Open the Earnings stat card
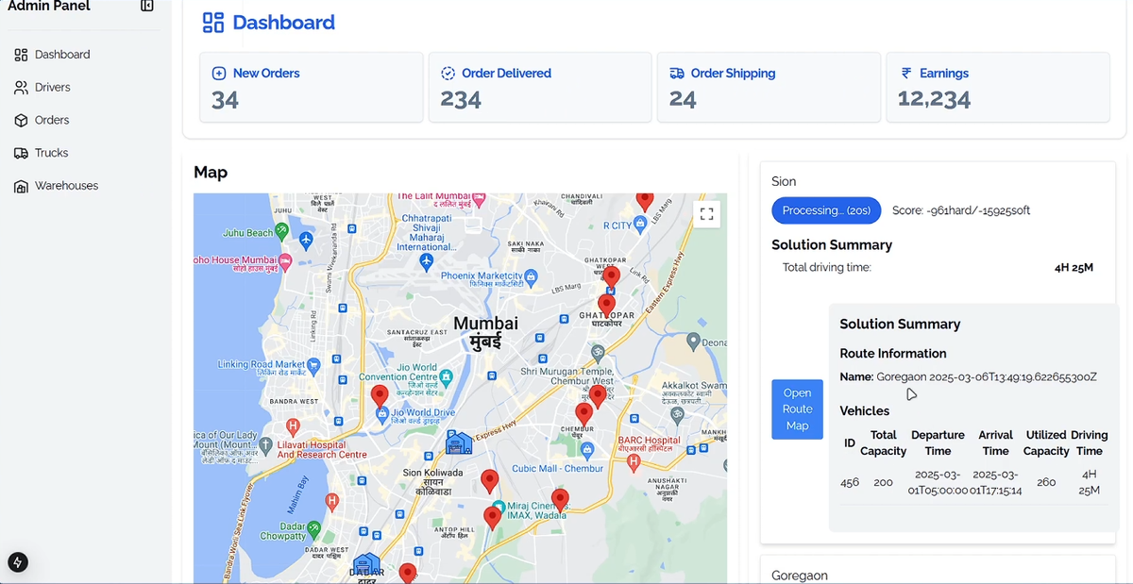 coord(997,87)
